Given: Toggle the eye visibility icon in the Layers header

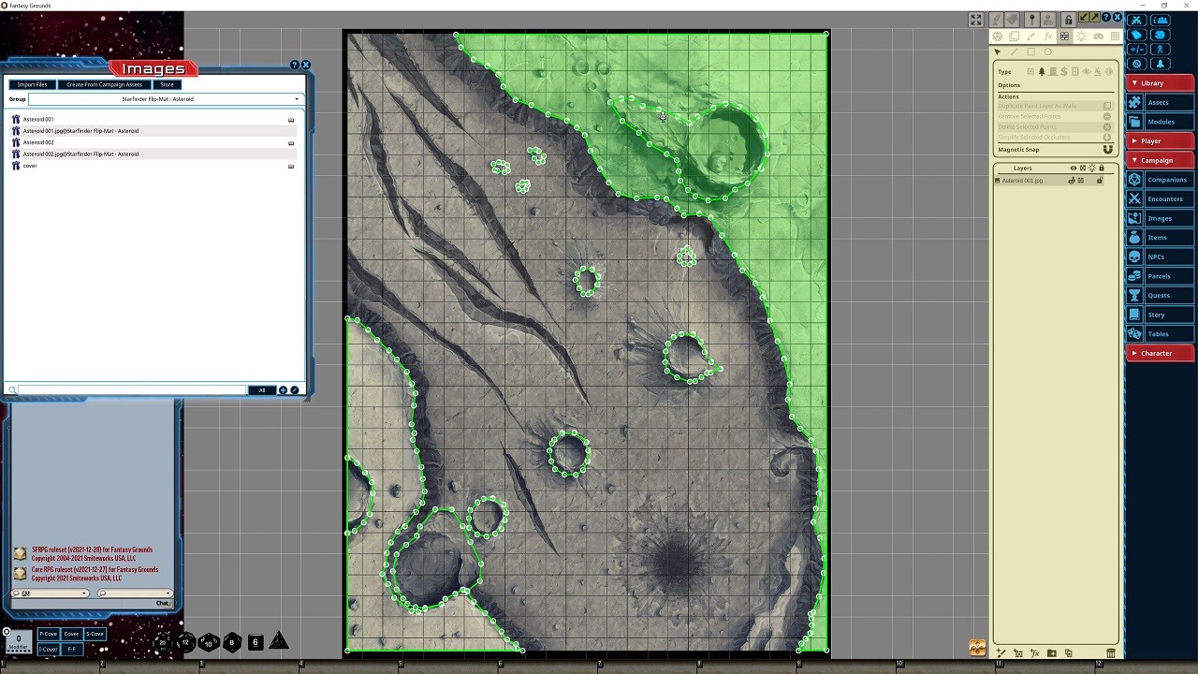Looking at the screenshot, I should (1073, 168).
